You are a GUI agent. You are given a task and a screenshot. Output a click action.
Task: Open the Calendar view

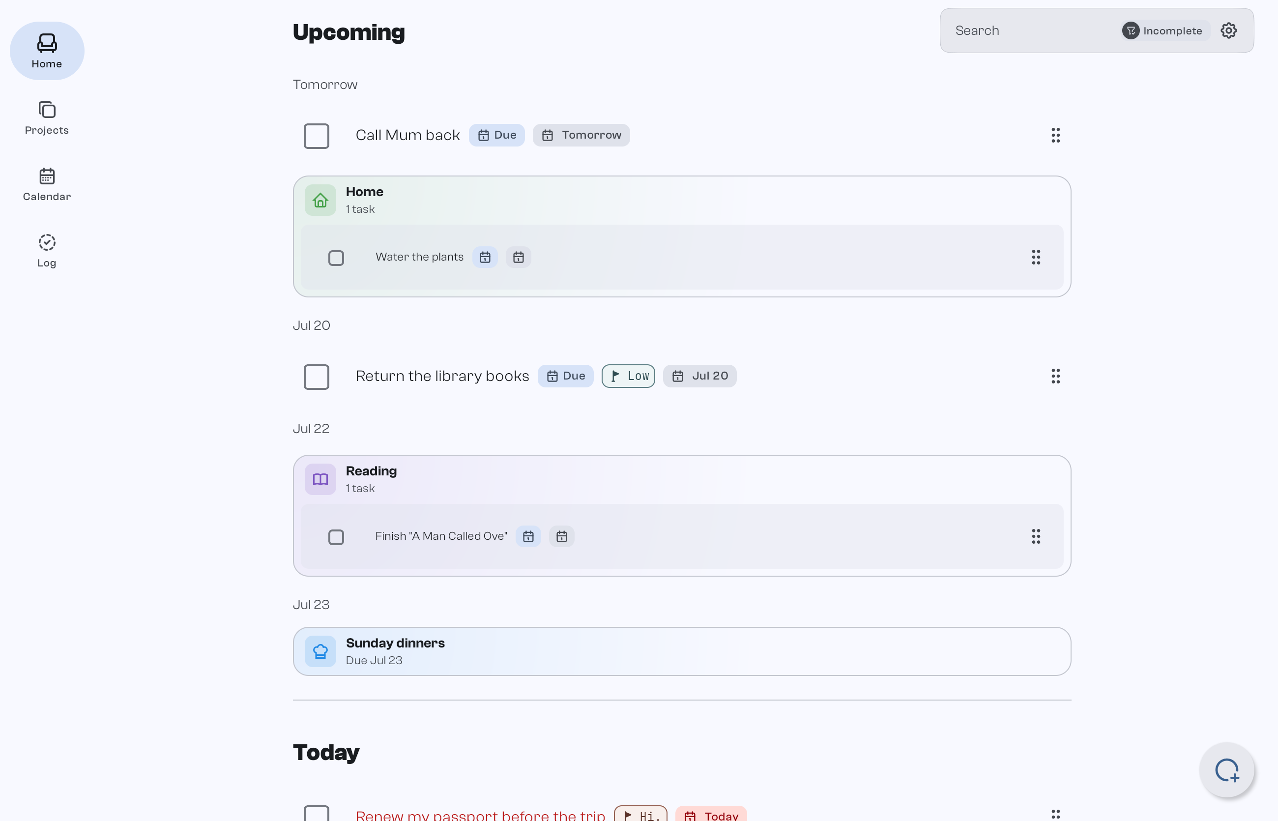tap(47, 184)
